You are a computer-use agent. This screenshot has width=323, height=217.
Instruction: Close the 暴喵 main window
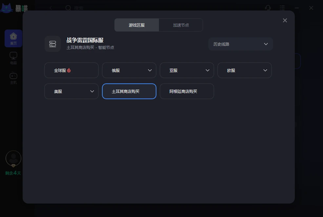pos(311,8)
